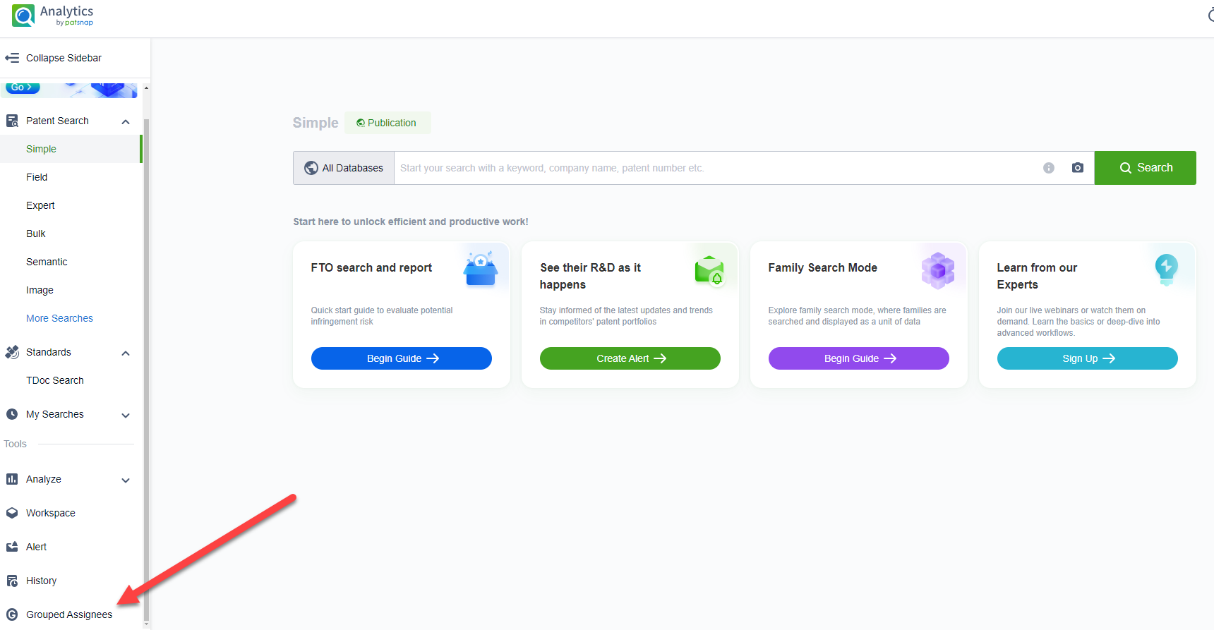Expand the Analyze tools section
Image resolution: width=1214 pixels, height=630 pixels.
pos(126,480)
